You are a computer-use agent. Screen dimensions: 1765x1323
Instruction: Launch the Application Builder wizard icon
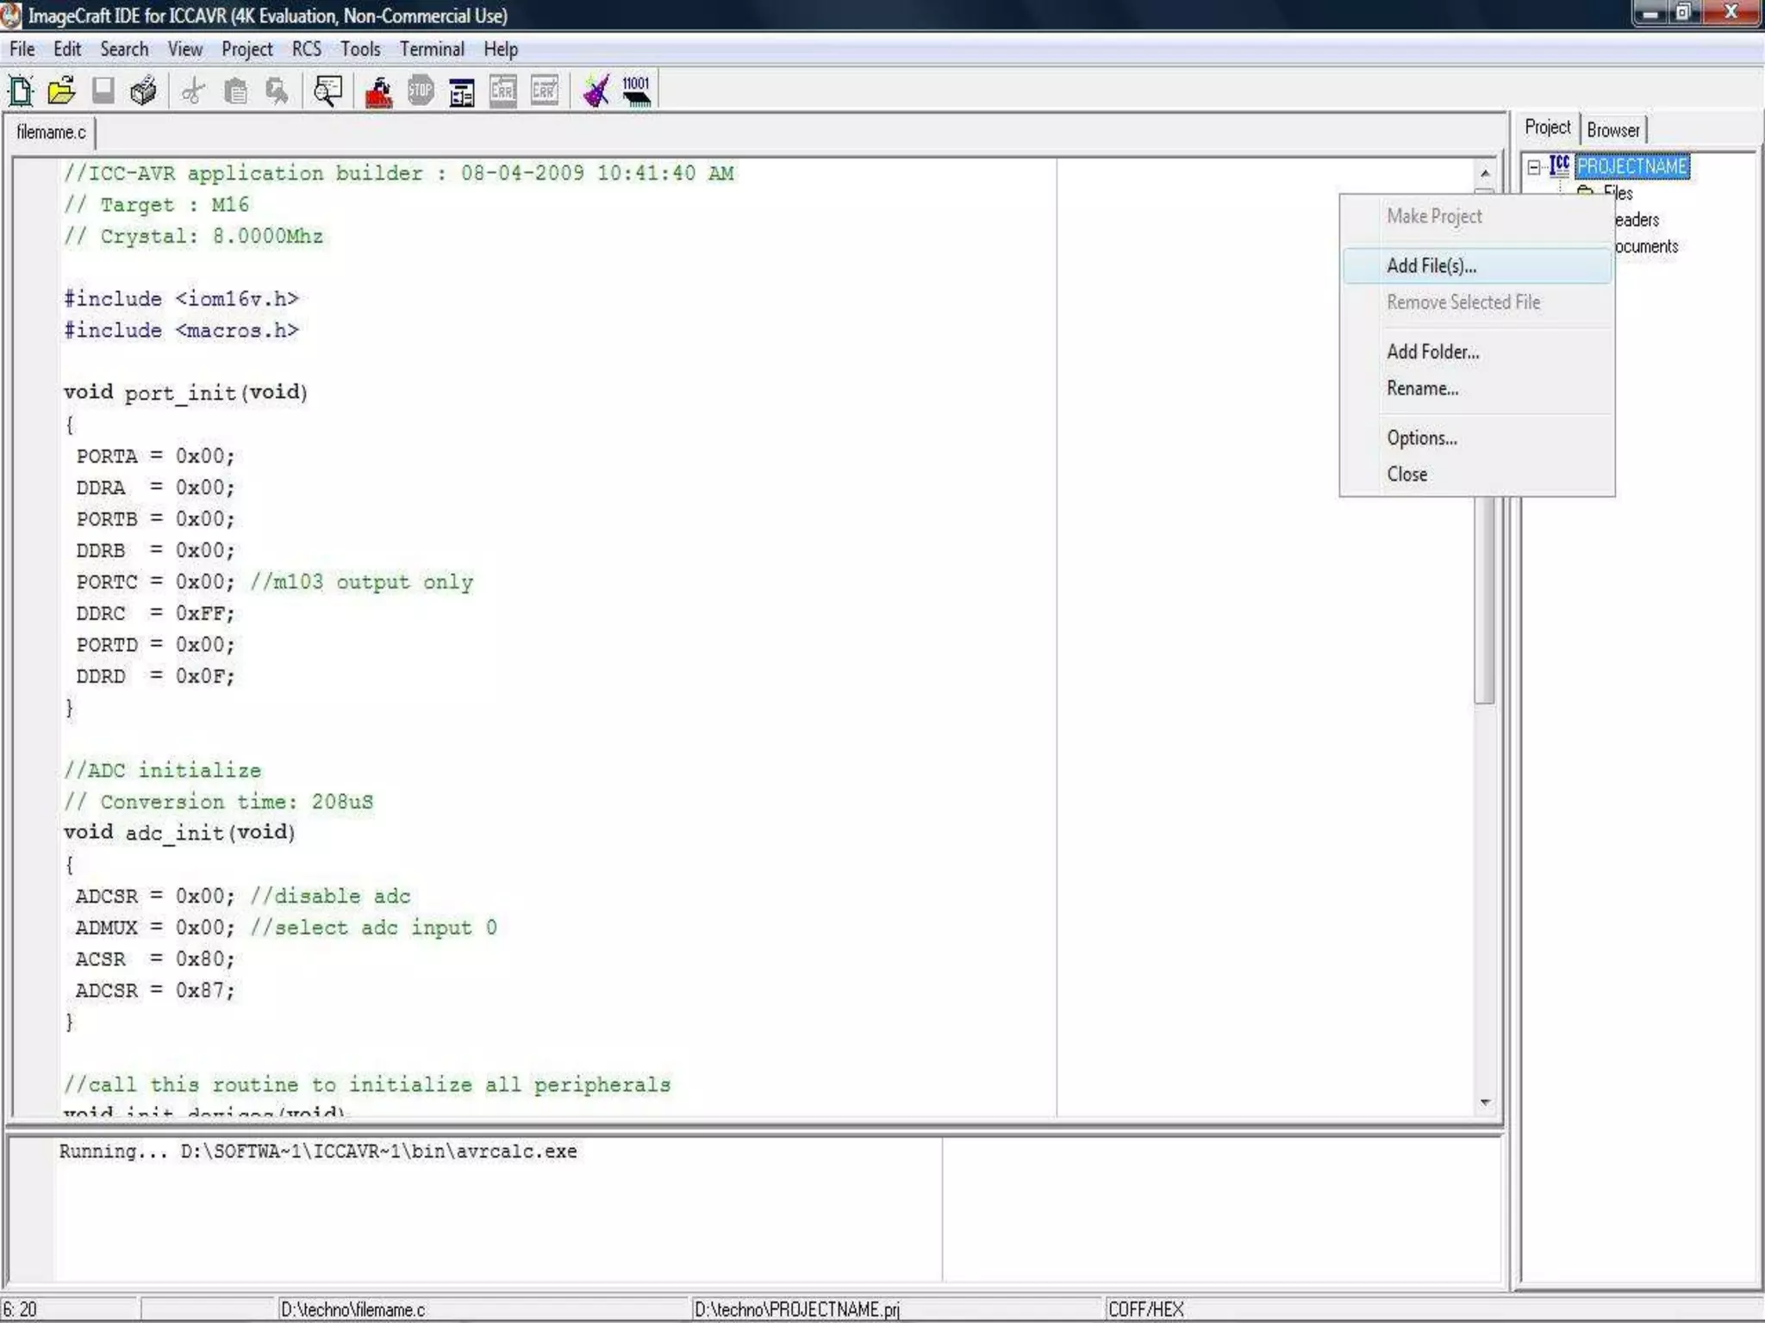[596, 90]
